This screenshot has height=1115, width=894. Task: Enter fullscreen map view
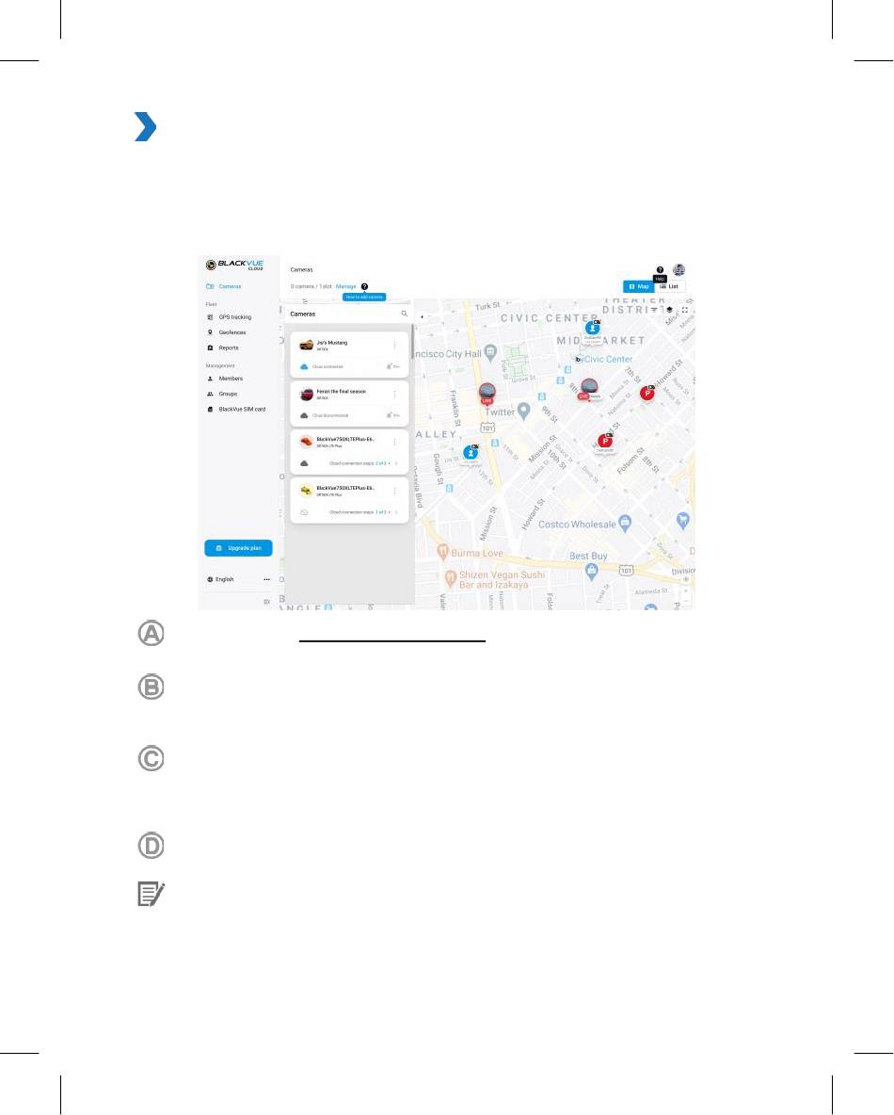pyautogui.click(x=684, y=309)
